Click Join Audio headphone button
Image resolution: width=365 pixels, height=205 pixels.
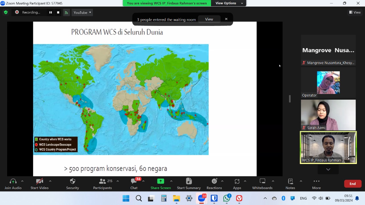(x=13, y=184)
